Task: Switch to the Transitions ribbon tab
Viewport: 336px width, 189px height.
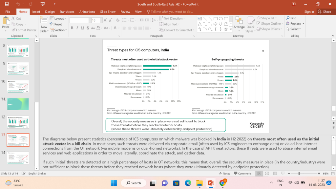Action: point(67,11)
